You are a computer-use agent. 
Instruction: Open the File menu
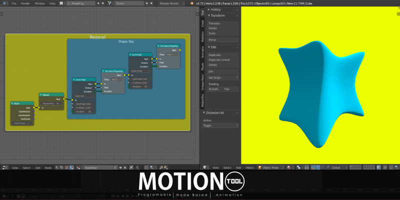(14, 3)
